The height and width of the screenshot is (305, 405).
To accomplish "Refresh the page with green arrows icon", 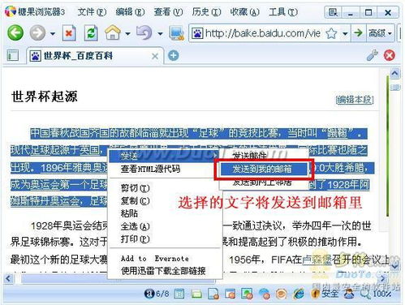I will click(91, 33).
